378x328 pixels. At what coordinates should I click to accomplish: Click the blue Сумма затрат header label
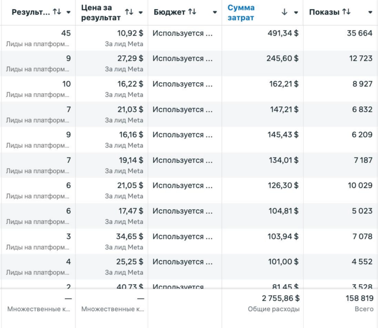coord(241,13)
